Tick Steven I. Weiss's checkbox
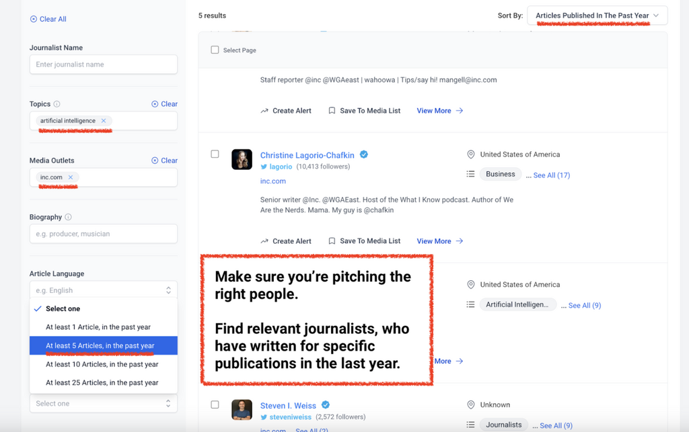This screenshot has width=689, height=432. tap(215, 404)
